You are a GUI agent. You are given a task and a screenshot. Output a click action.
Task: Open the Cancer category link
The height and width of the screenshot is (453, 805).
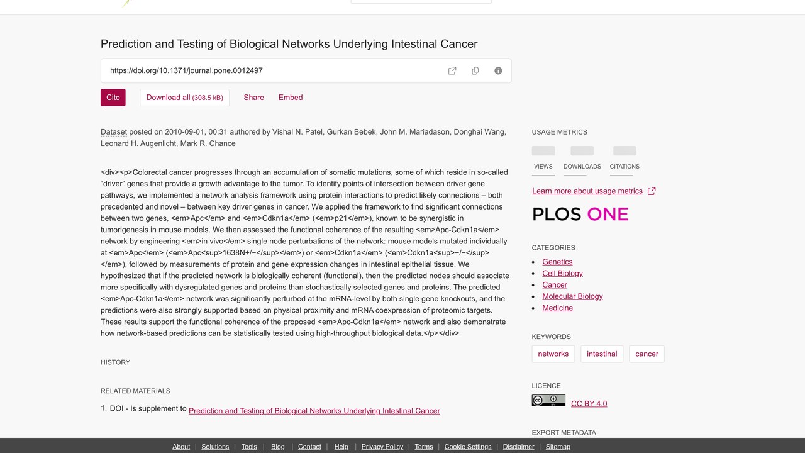(x=555, y=284)
